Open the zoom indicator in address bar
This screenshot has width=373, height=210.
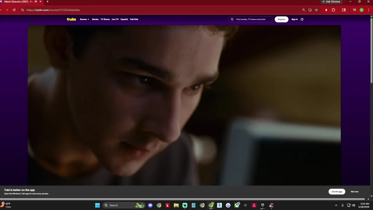tap(304, 10)
